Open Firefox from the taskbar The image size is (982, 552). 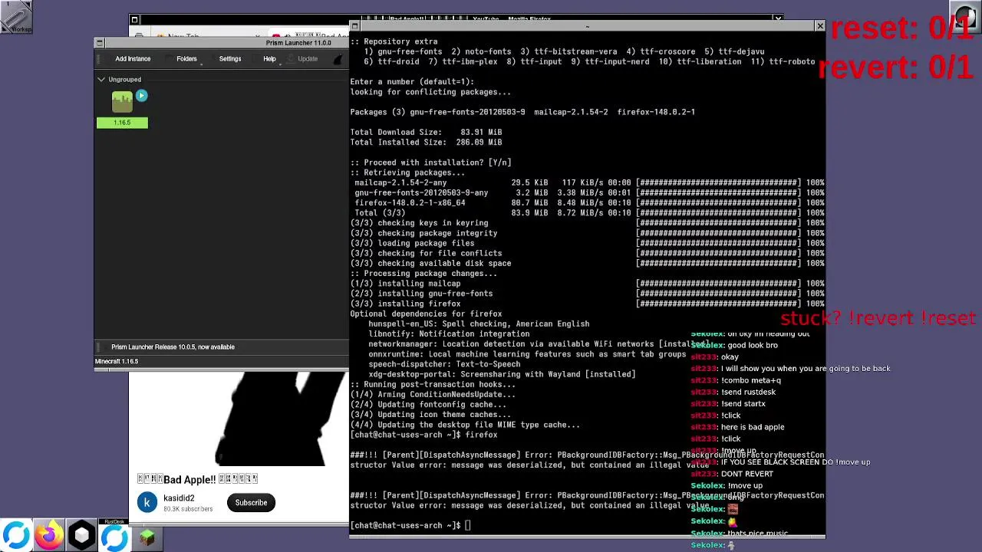(49, 536)
